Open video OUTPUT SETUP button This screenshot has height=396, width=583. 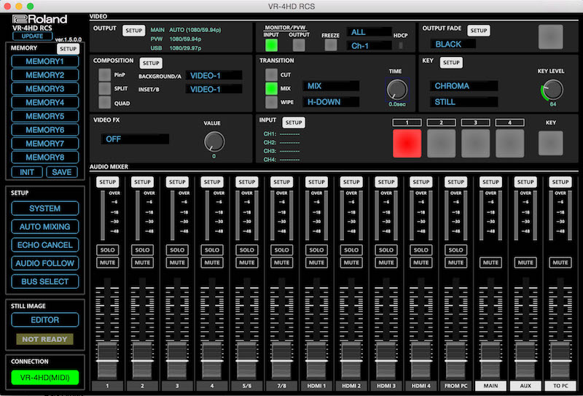[134, 31]
